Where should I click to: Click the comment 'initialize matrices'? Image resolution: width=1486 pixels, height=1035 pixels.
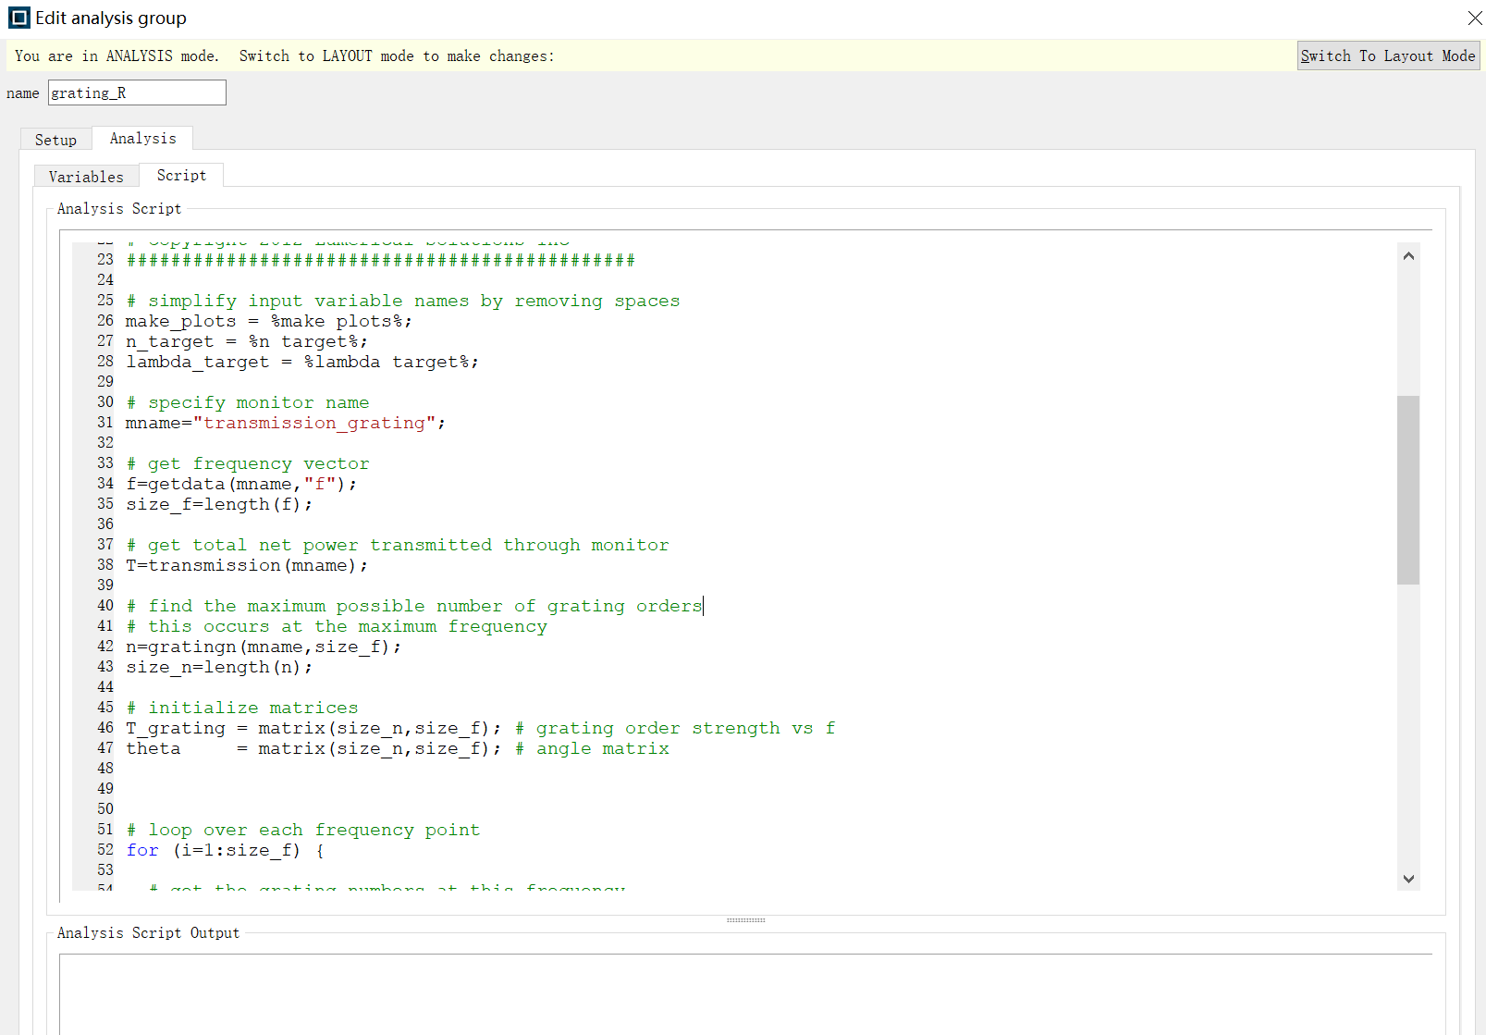point(242,708)
